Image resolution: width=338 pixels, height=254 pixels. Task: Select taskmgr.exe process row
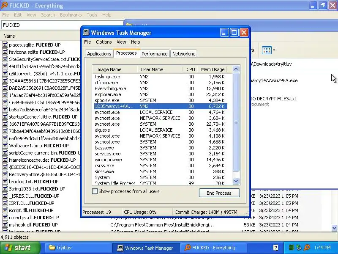(x=161, y=77)
